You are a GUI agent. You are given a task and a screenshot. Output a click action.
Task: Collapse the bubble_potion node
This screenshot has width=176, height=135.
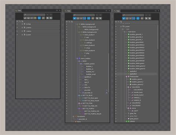pyautogui.click(x=81, y=64)
